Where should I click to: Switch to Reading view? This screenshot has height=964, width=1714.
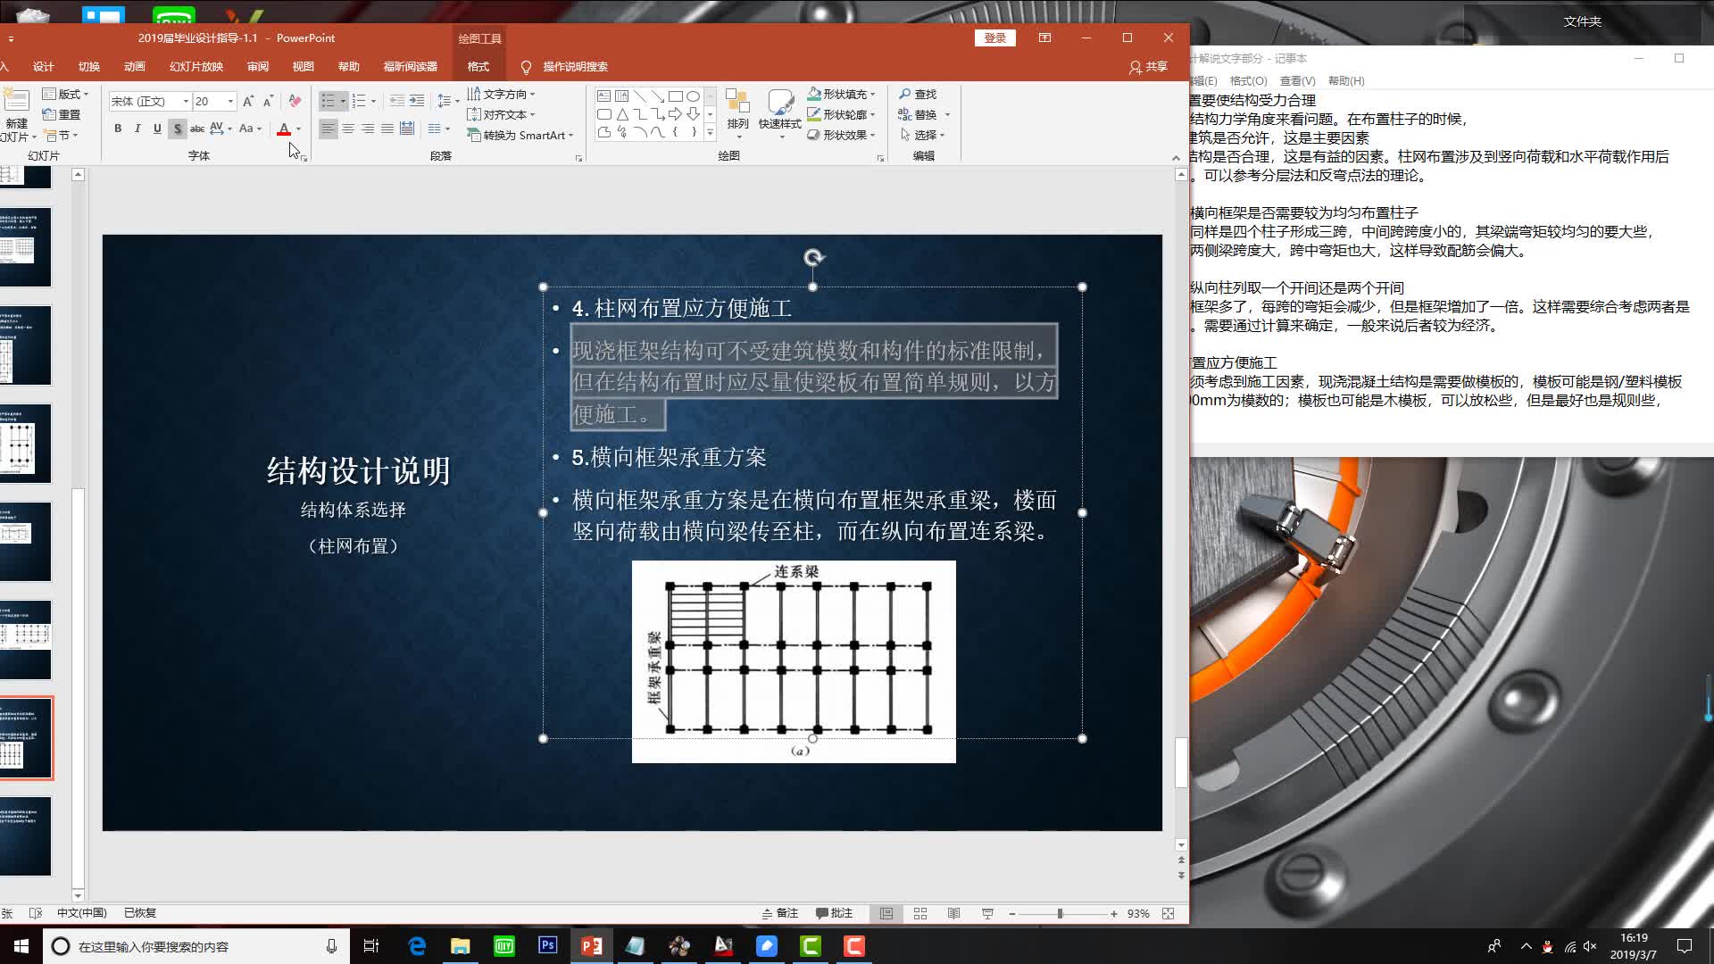(x=954, y=913)
